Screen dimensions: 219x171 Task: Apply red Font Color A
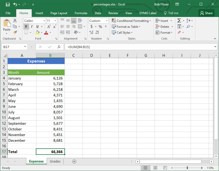(x=46, y=32)
